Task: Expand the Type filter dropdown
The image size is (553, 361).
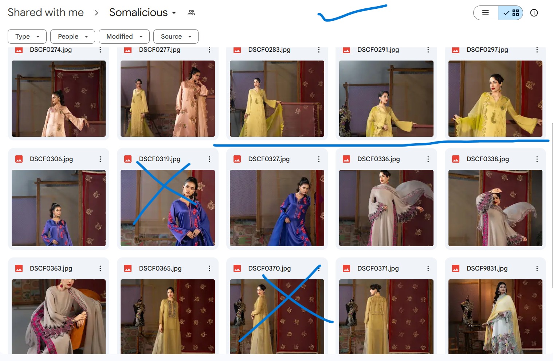Action: 27,36
